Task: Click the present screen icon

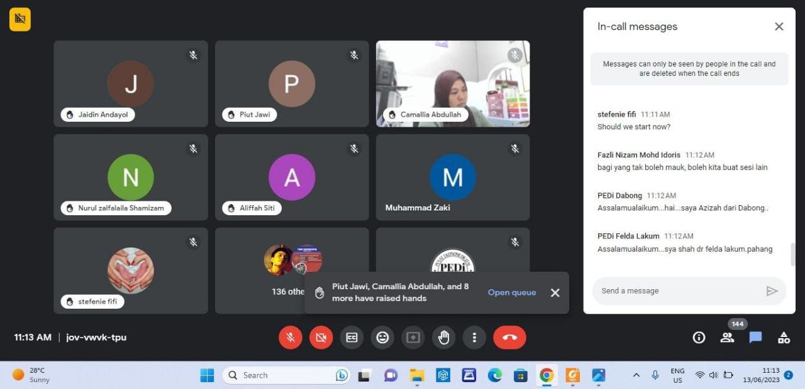Action: (413, 338)
